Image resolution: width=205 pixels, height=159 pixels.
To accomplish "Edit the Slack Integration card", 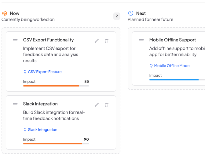I will pos(97,105).
